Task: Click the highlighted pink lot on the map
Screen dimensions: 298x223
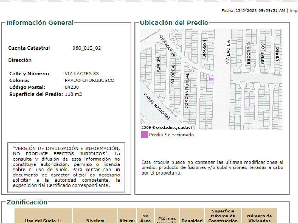Action: pyautogui.click(x=211, y=80)
